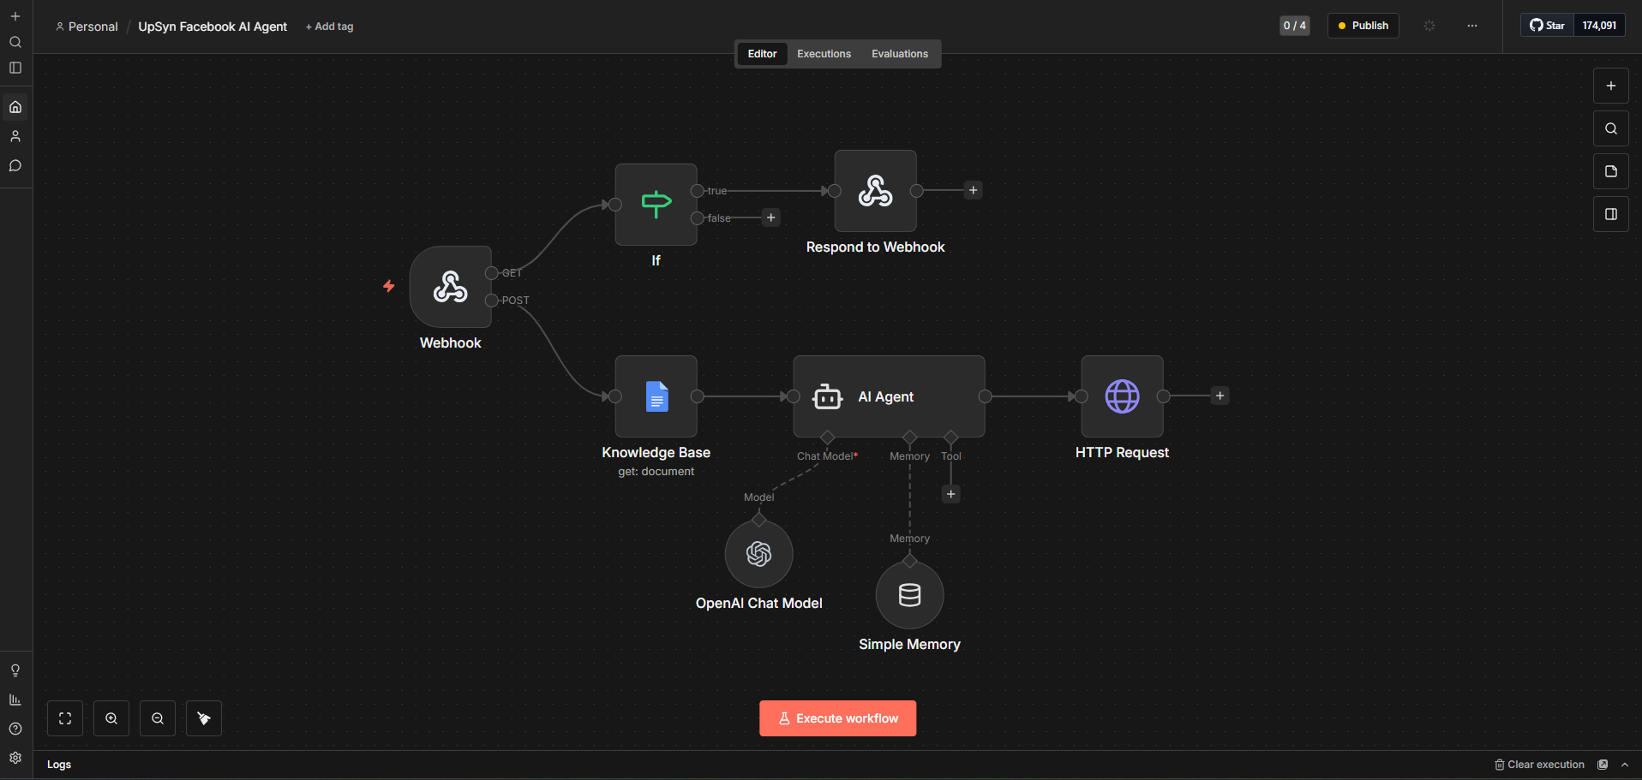Open the Respond to Webhook node
This screenshot has height=780, width=1642.
pyautogui.click(x=874, y=190)
